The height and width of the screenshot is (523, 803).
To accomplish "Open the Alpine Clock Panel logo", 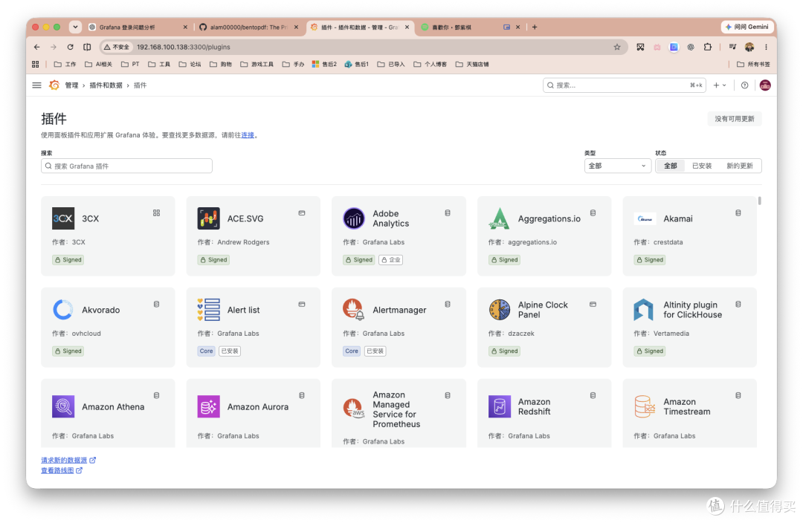I will coord(500,310).
